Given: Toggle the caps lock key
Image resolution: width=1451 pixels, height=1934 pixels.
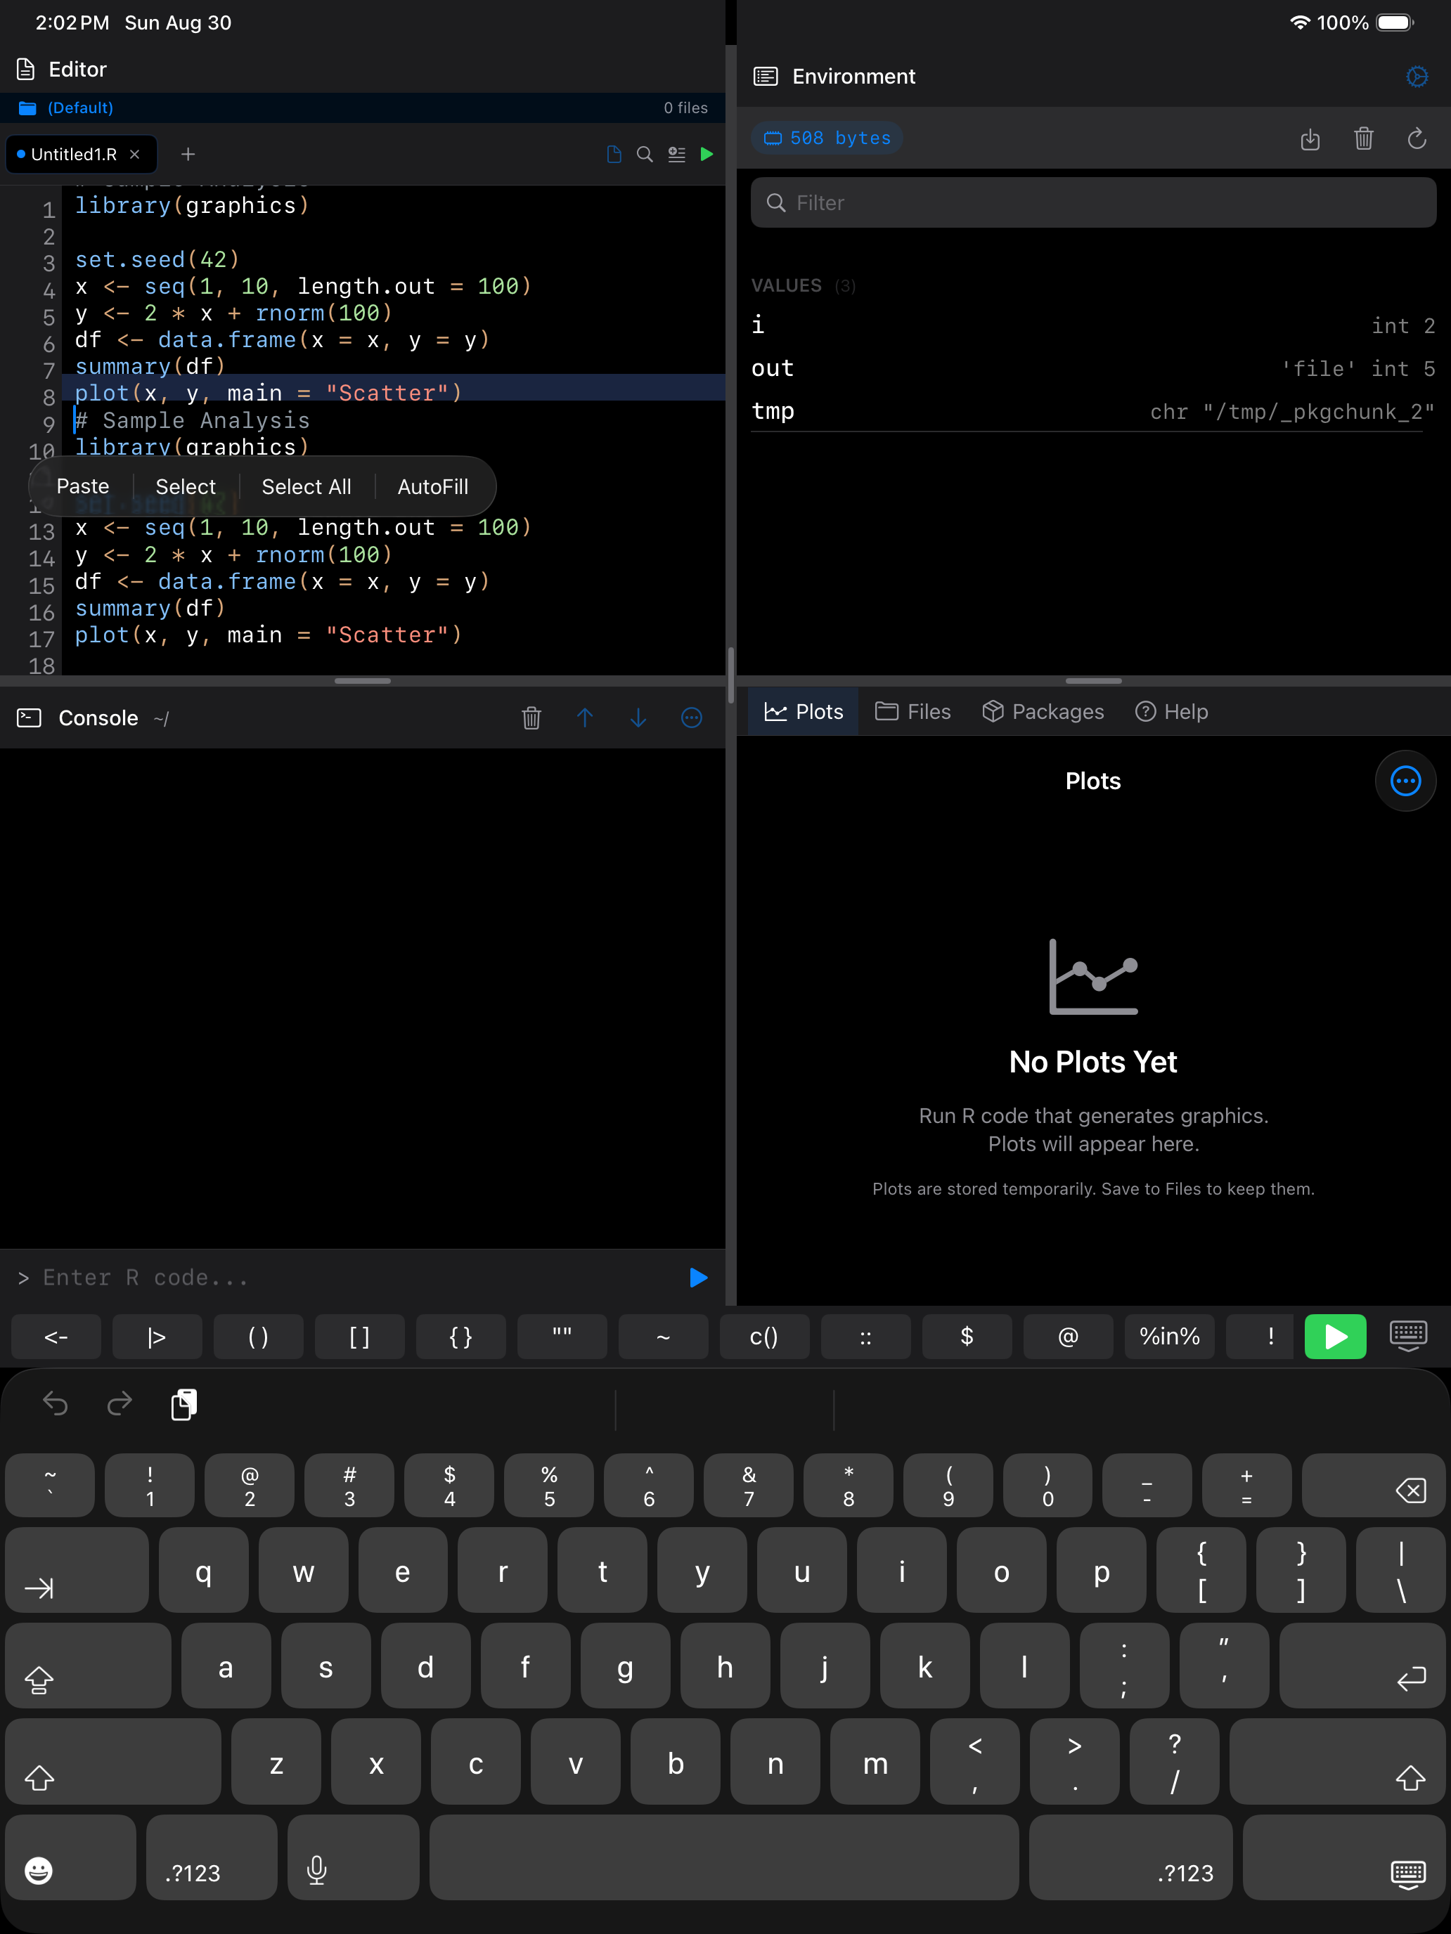Looking at the screenshot, I should tap(89, 1666).
